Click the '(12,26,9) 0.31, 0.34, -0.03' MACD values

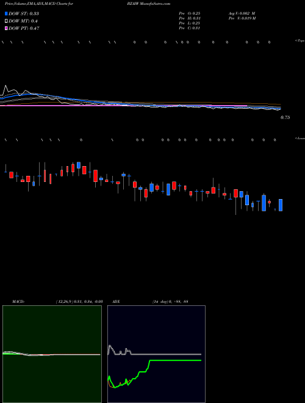[x=79, y=301]
